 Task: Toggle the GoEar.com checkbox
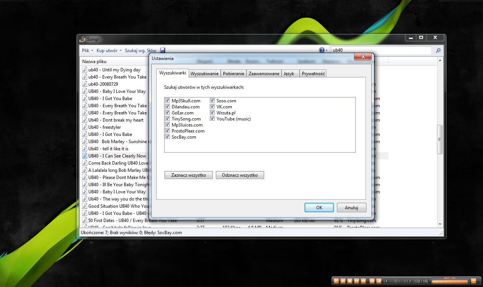coord(167,113)
